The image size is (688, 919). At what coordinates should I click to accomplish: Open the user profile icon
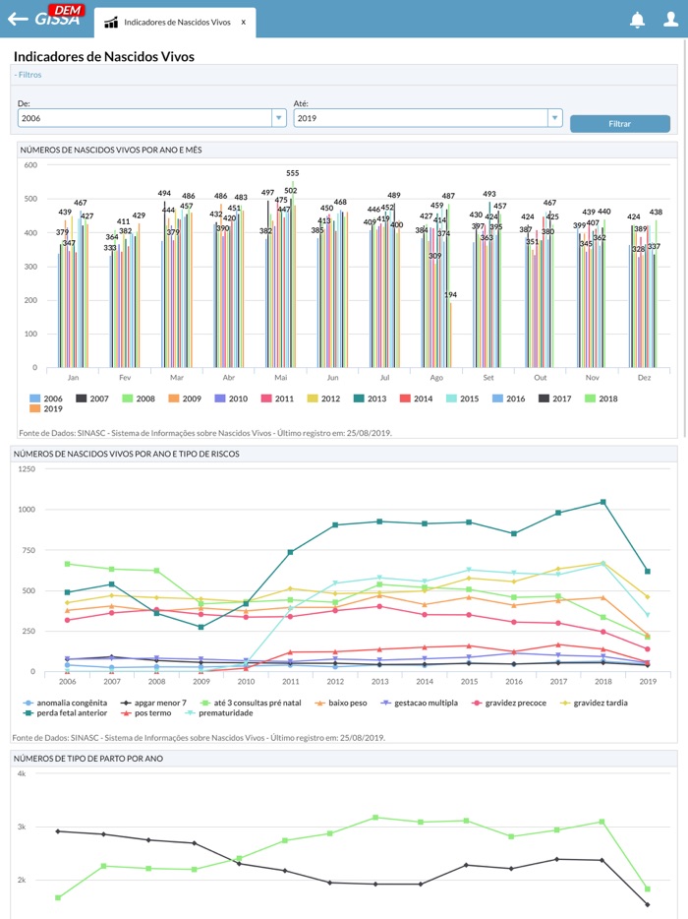click(x=670, y=20)
